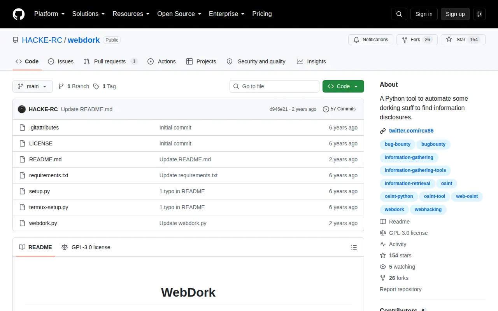View 5 watching link
This screenshot has width=498, height=311.
tap(397, 267)
